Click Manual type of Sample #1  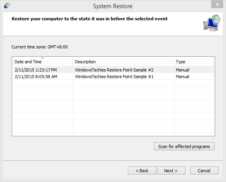[x=182, y=77]
